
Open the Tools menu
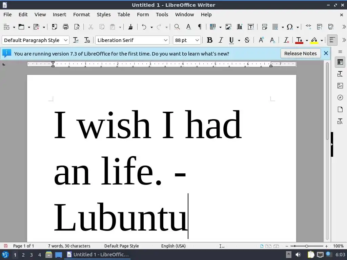pos(162,15)
